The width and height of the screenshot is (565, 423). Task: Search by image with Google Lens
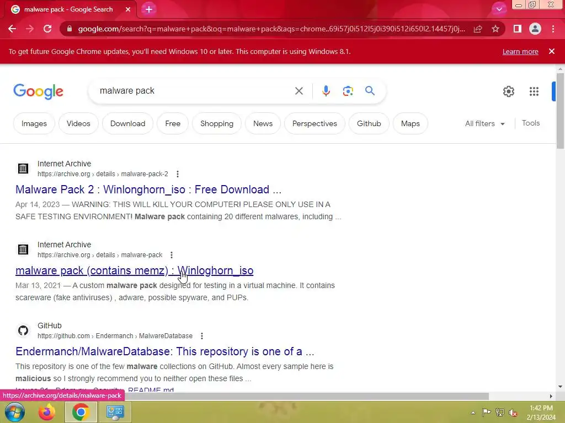pyautogui.click(x=348, y=91)
